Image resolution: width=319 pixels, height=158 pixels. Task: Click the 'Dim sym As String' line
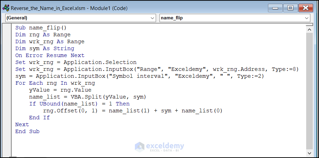point(44,48)
